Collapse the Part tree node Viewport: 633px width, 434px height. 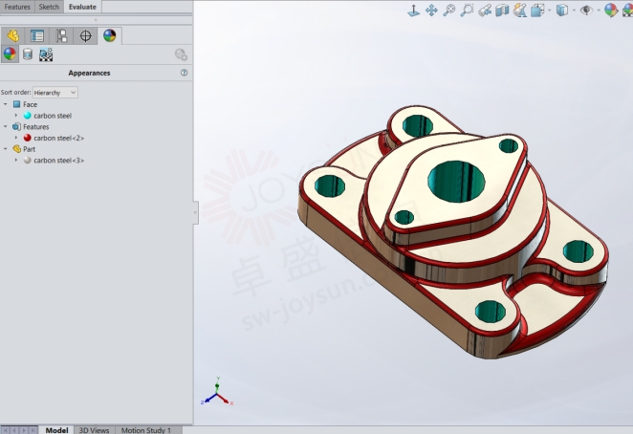pyautogui.click(x=5, y=149)
